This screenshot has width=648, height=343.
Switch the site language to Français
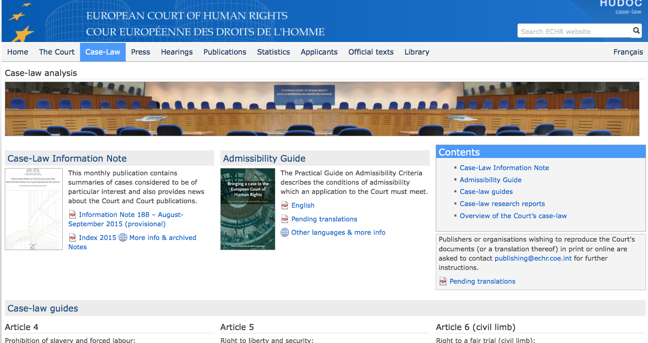628,52
